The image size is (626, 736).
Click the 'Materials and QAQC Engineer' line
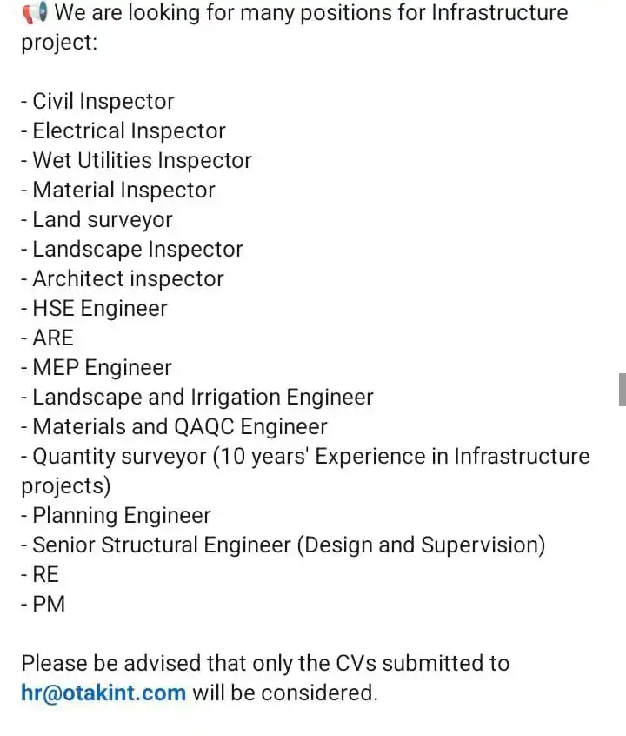[174, 426]
